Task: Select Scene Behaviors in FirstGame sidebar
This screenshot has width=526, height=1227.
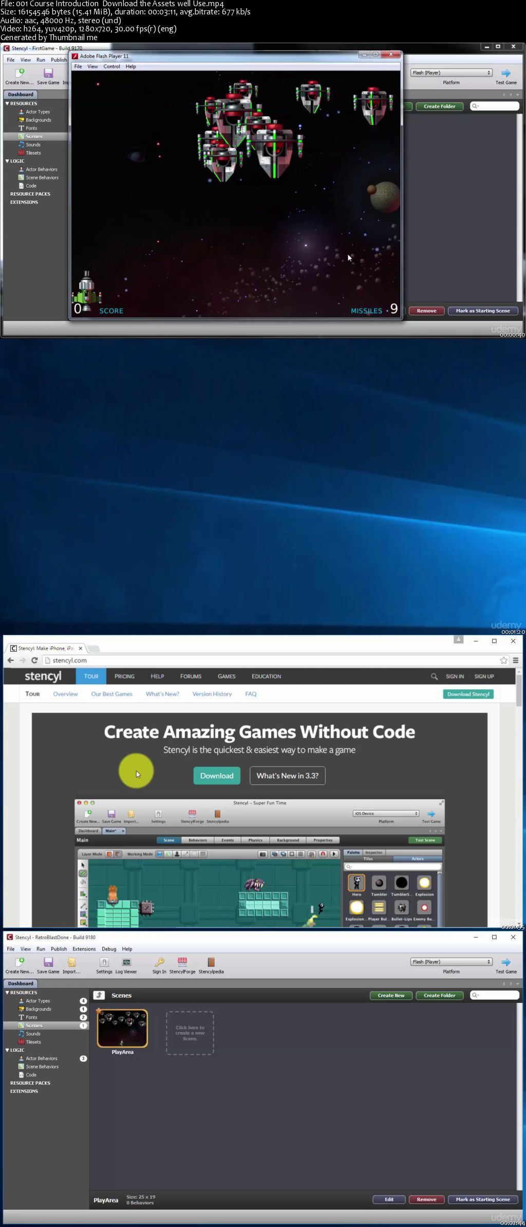Action: pos(42,177)
